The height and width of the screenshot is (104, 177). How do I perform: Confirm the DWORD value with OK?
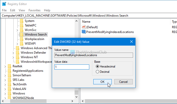[x=102, y=82]
